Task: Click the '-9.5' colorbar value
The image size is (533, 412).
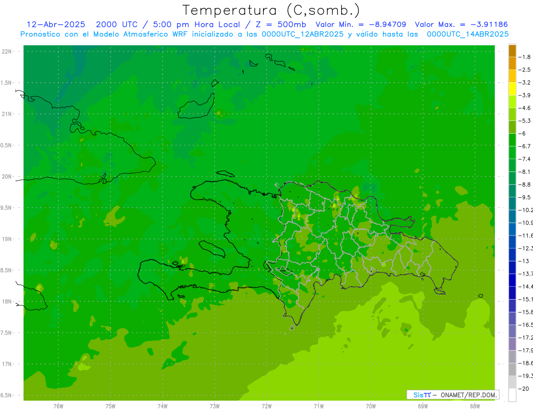Action: 524,197
